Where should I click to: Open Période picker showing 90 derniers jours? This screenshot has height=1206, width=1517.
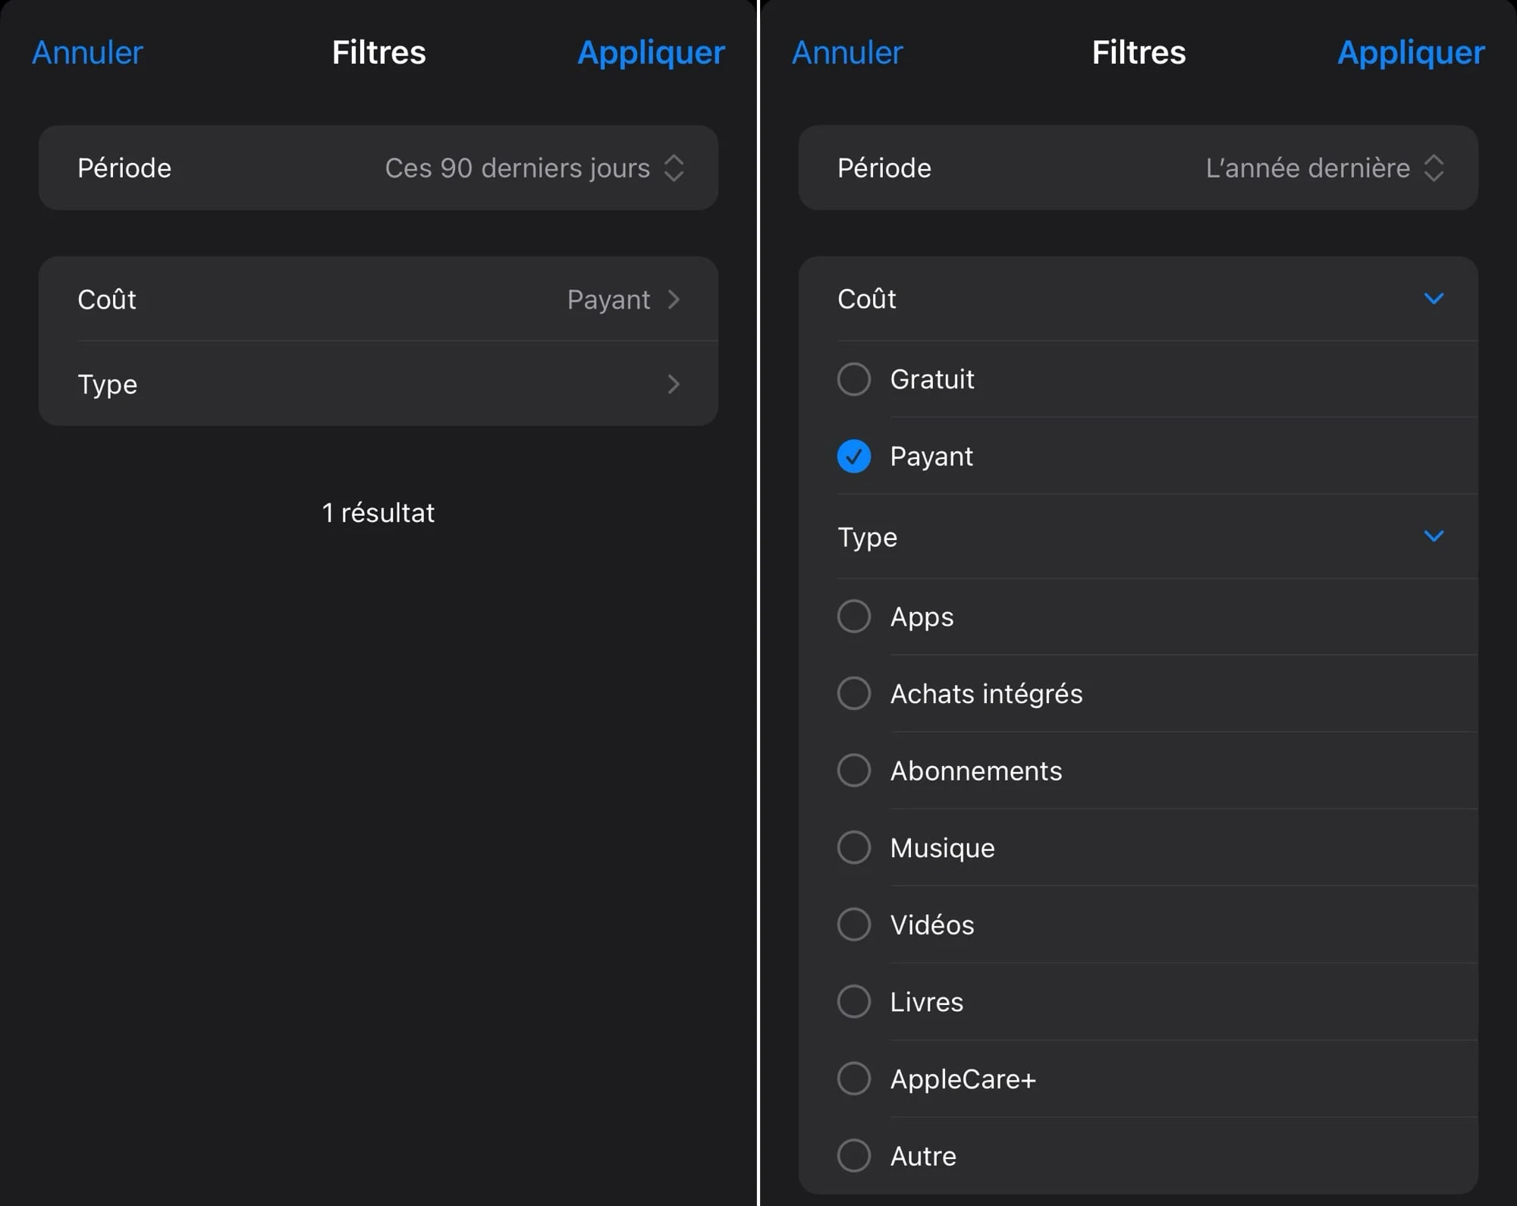[x=378, y=168]
